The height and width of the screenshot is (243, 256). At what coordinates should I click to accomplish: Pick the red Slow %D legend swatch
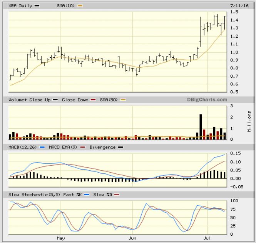pos(117,195)
